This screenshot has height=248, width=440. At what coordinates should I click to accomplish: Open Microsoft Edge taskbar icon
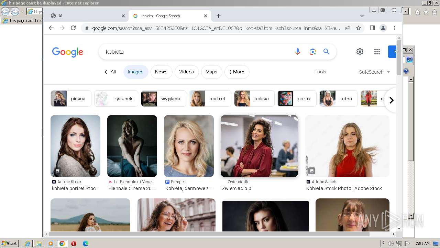point(86,244)
